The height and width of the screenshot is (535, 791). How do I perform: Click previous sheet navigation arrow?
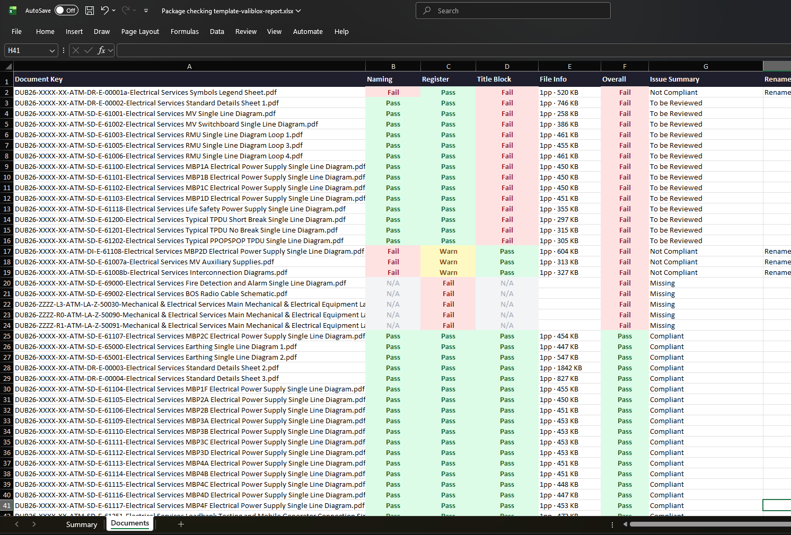point(17,524)
